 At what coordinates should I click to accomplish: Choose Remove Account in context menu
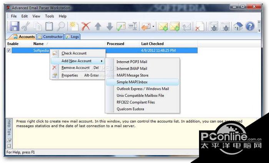pos(78,68)
